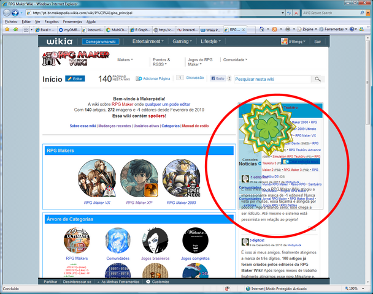This screenshot has height=294, width=373.
Task: Open the RPG Maker XP thumbnail
Action: (x=139, y=178)
